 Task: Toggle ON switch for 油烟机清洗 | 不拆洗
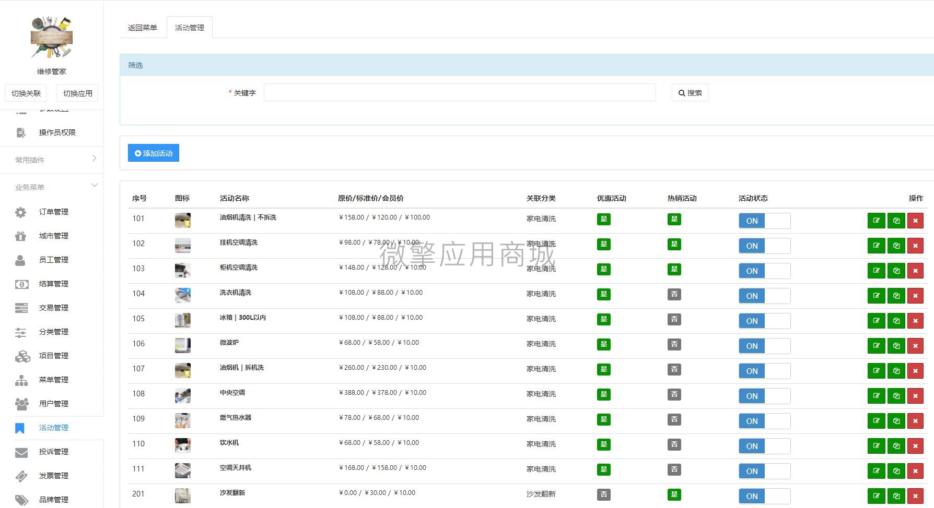(764, 221)
